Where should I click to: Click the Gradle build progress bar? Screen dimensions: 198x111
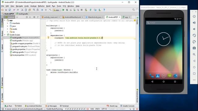click(76, 109)
